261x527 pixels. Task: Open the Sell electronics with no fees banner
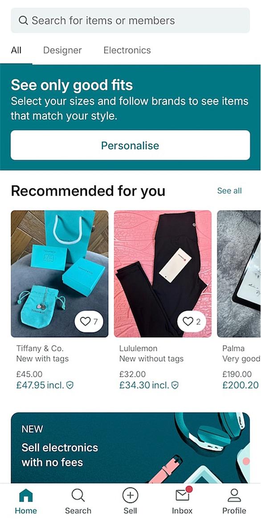(130, 448)
